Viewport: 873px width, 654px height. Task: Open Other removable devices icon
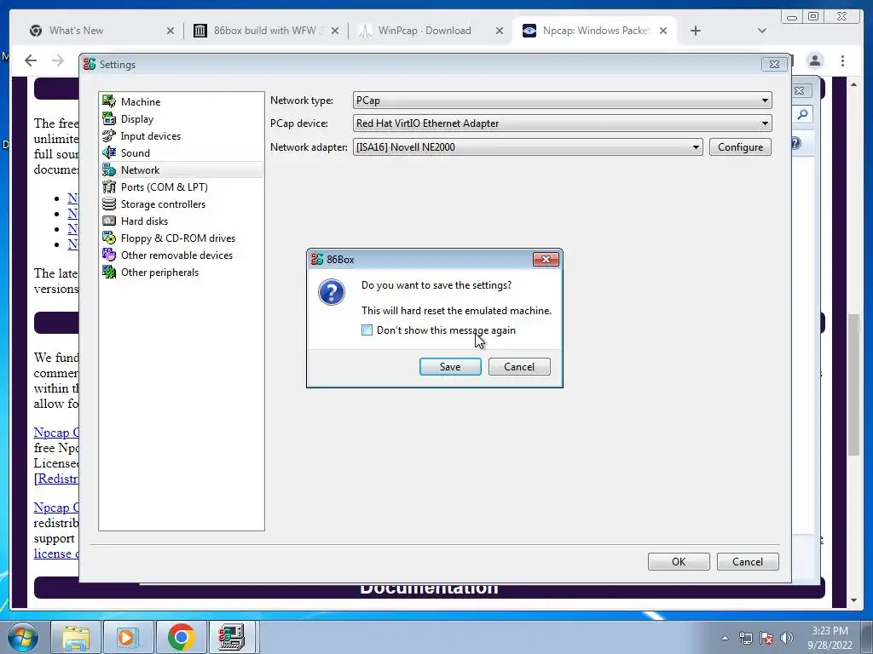(x=109, y=255)
